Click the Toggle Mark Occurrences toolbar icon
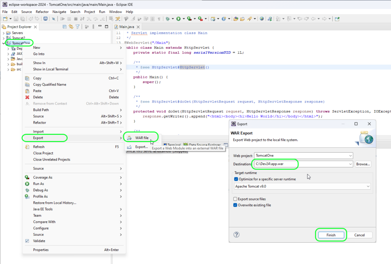391x264 pixels. click(133, 19)
